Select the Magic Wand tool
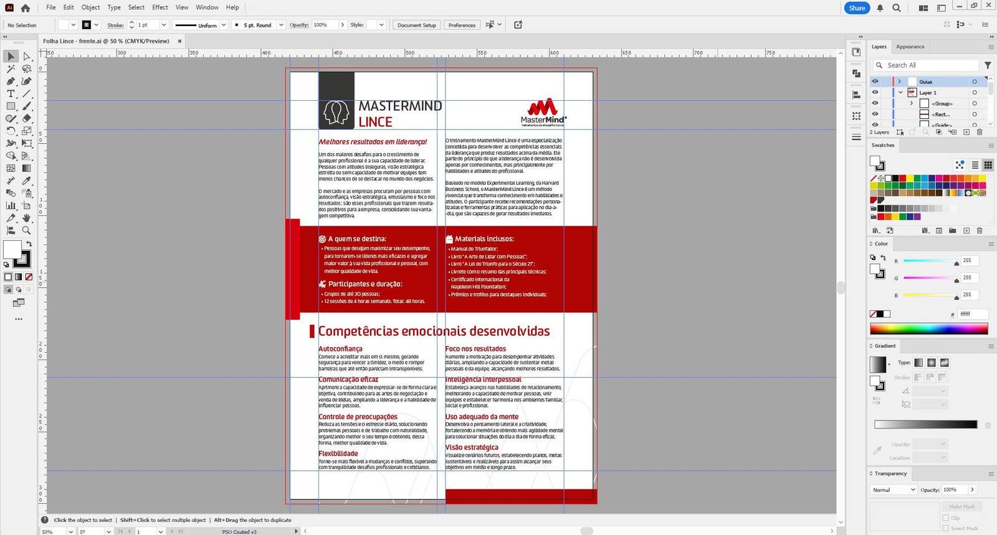Viewport: 997px width, 535px height. 11,69
